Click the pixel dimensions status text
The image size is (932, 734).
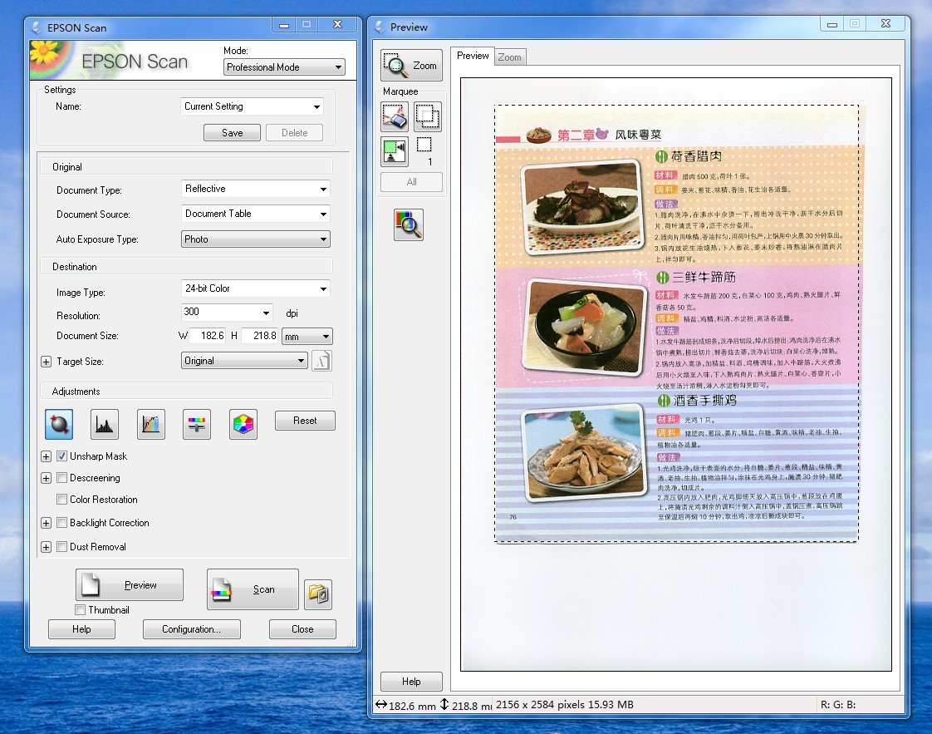click(x=565, y=705)
